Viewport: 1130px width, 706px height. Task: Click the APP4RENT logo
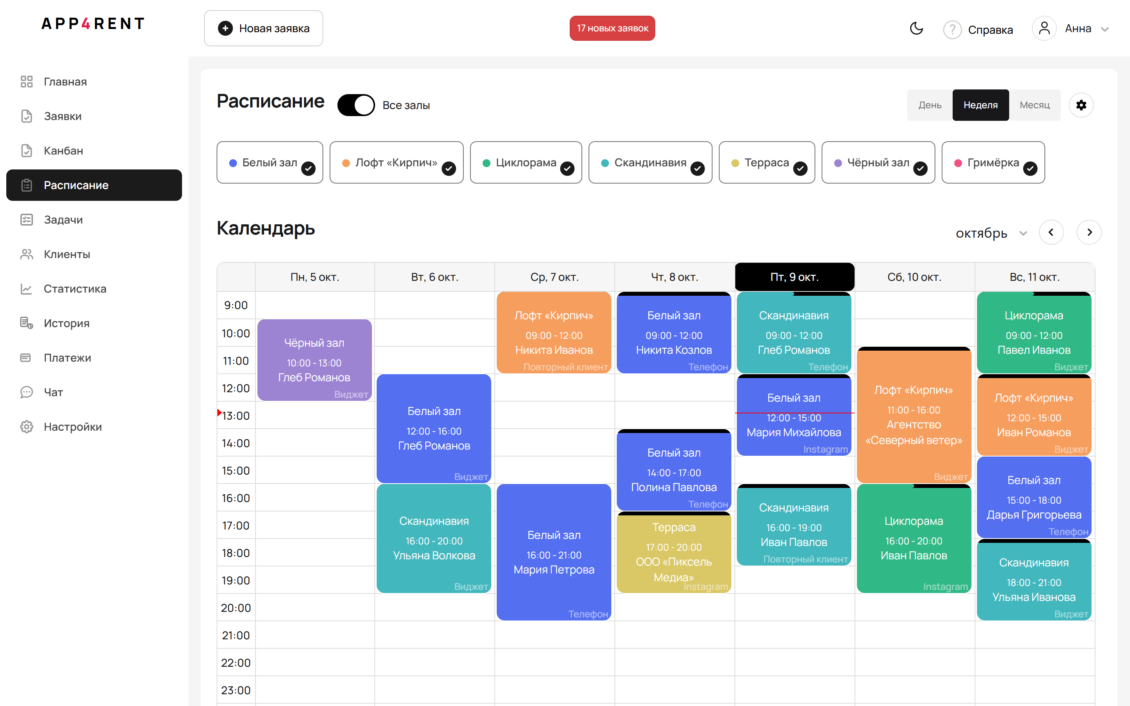(93, 24)
